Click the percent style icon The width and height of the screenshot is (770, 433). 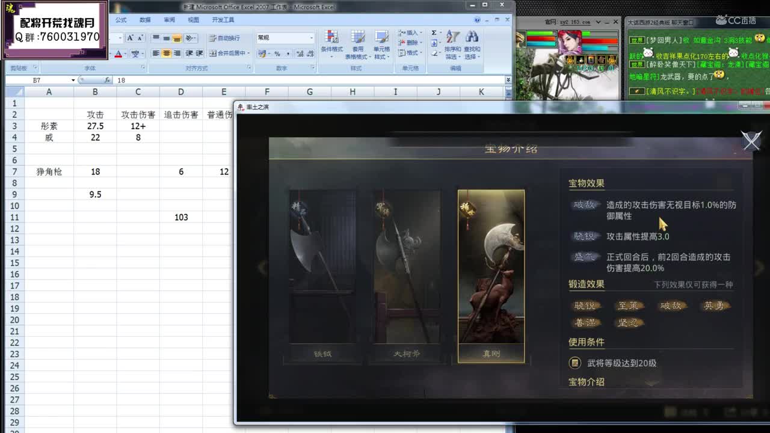click(x=277, y=54)
